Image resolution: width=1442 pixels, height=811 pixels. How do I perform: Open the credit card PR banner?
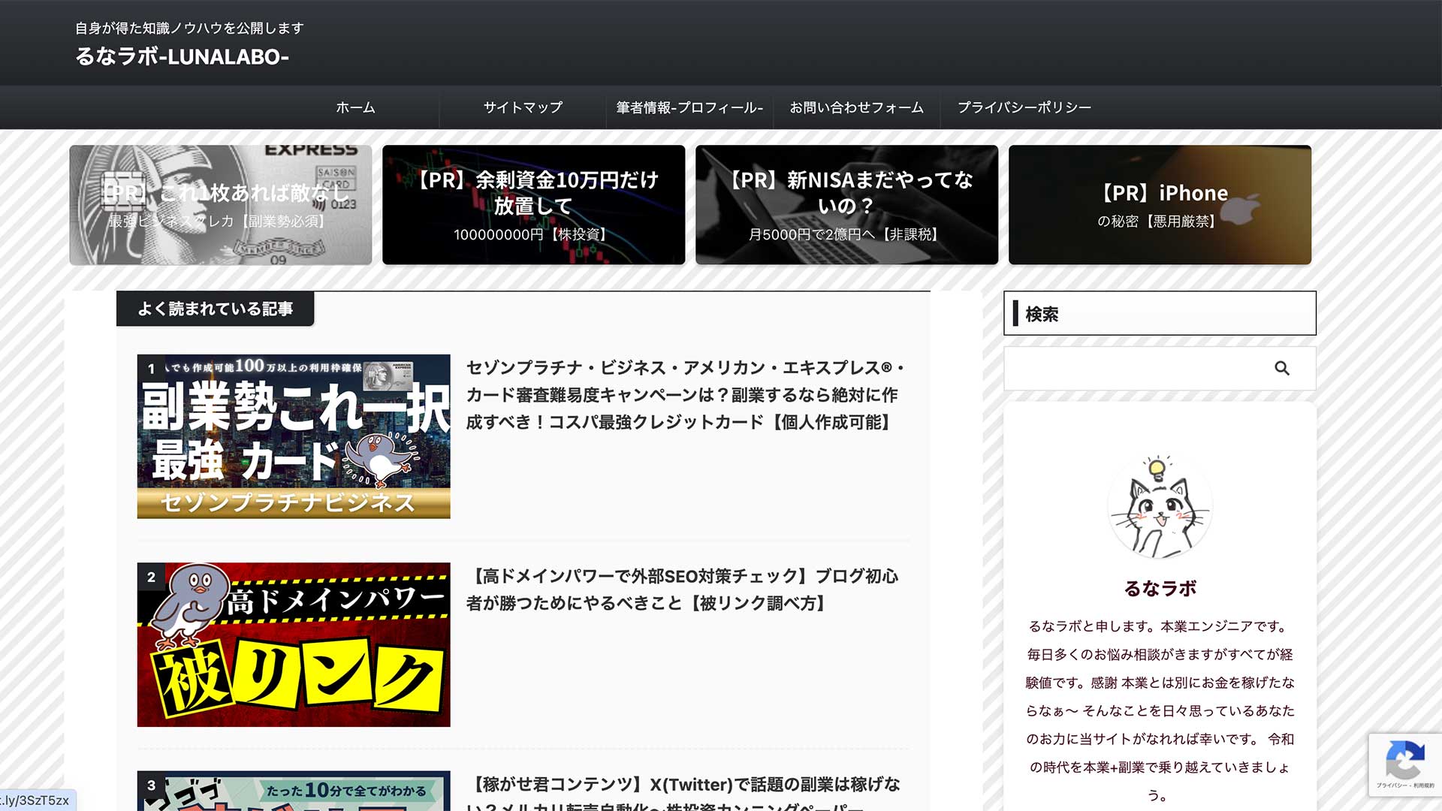(x=220, y=204)
